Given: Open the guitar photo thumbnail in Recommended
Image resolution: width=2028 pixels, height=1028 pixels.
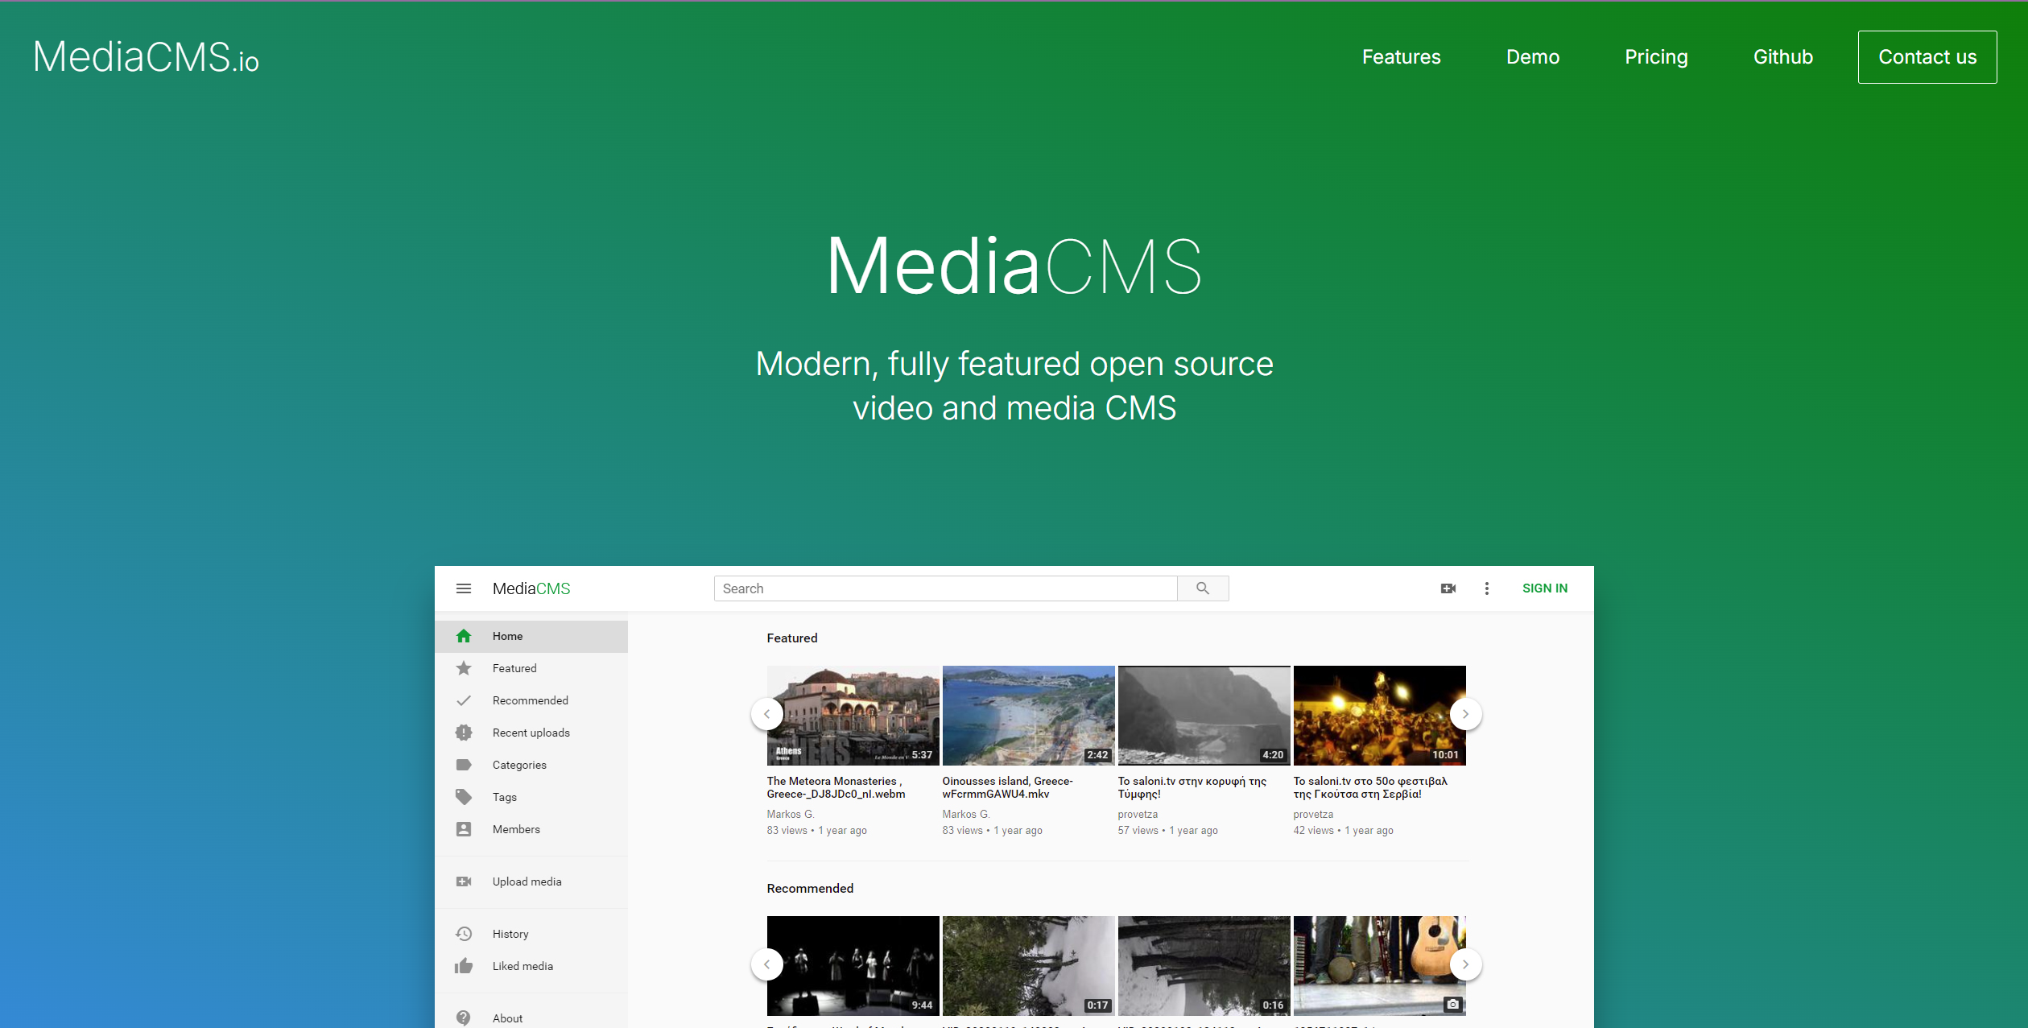Looking at the screenshot, I should [x=1379, y=965].
